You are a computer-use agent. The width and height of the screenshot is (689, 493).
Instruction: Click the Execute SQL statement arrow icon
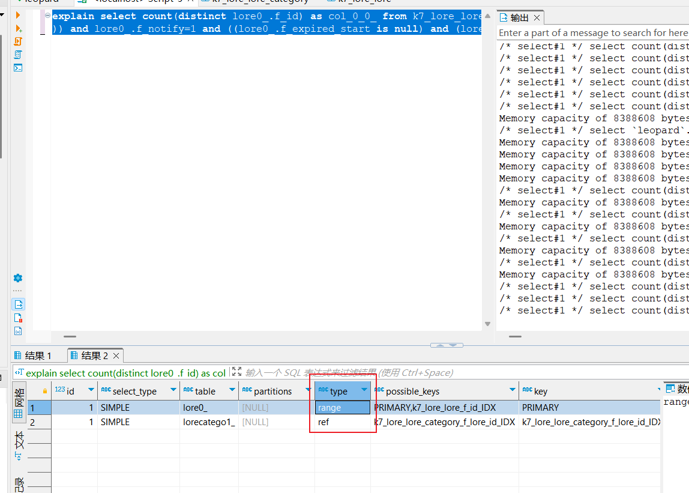pos(18,15)
